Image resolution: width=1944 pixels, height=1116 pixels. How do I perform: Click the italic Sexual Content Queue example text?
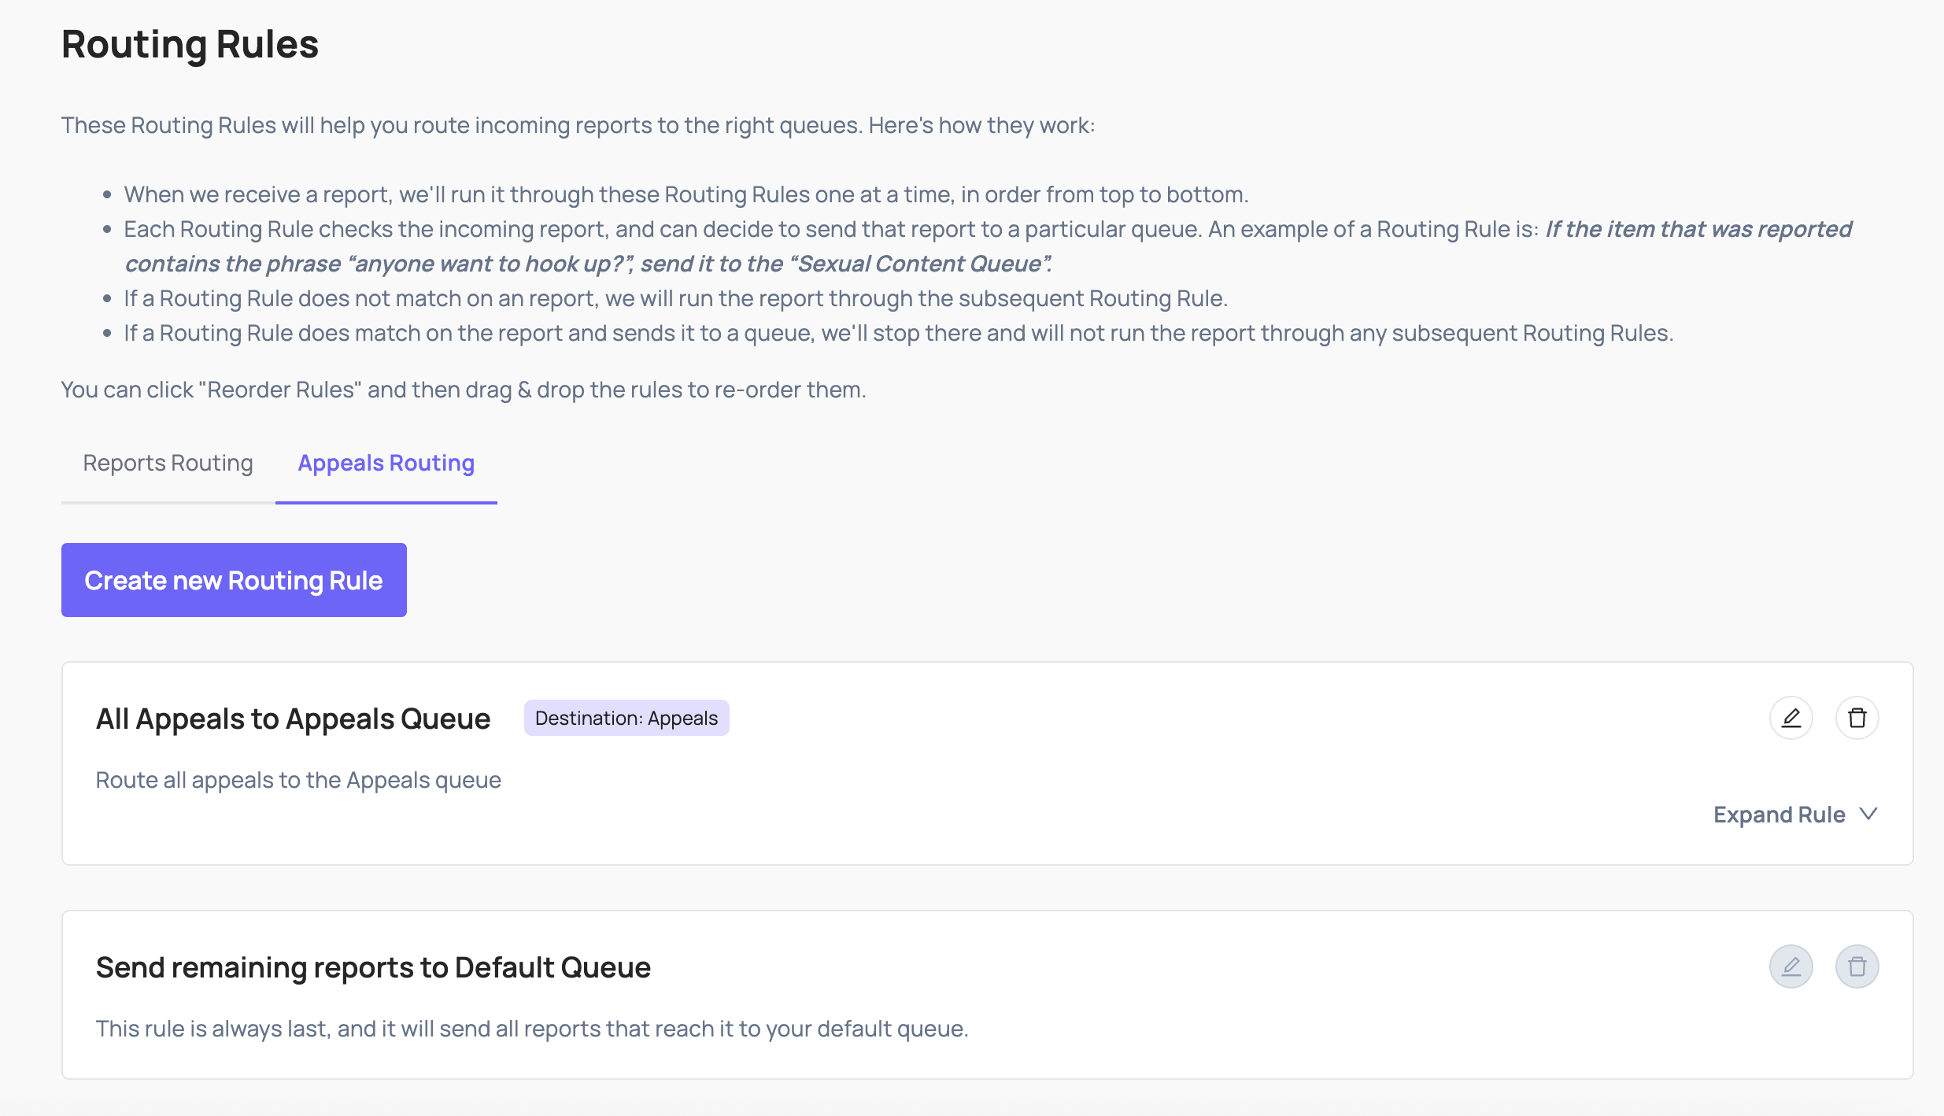click(x=588, y=264)
